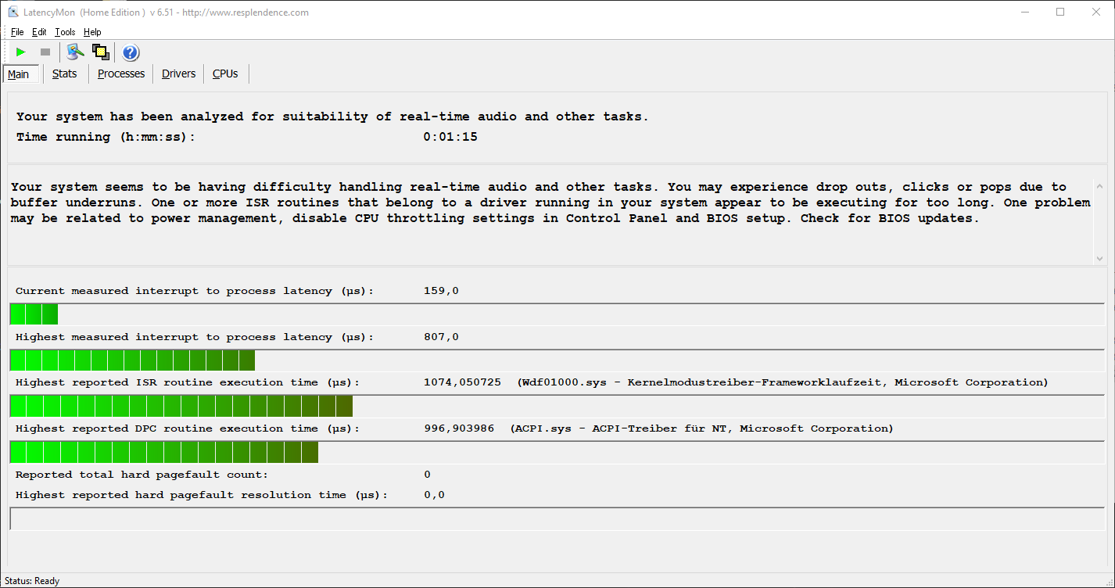Click the overlapping yellow squares toolbar icon

[x=100, y=52]
